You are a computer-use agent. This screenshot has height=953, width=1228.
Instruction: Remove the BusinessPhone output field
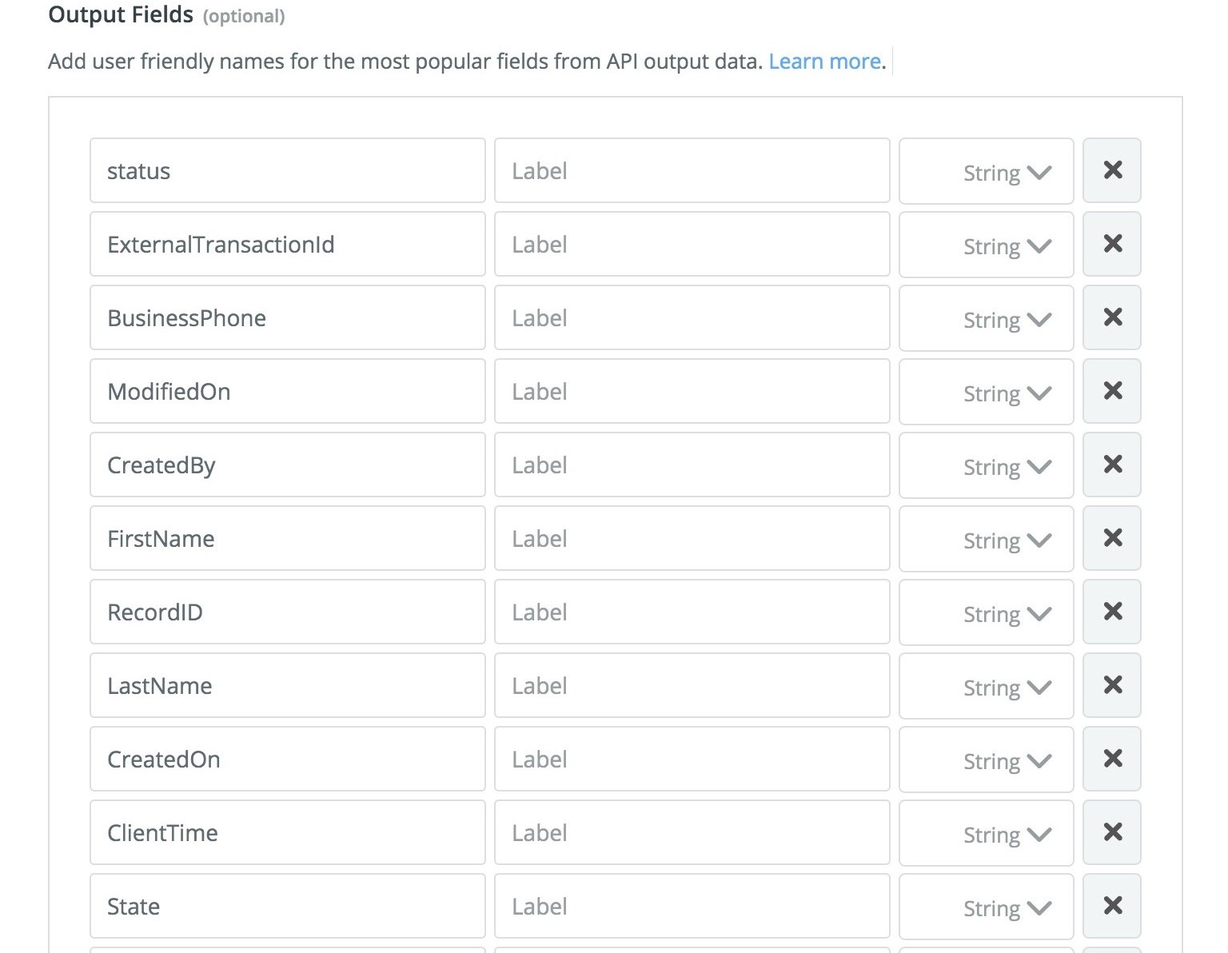[x=1111, y=317]
